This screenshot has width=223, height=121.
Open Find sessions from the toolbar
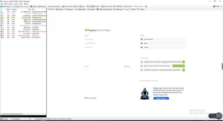(x=76, y=6)
